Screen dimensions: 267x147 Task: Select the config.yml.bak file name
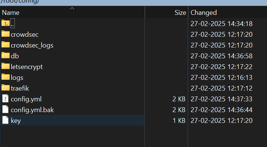(x=32, y=110)
